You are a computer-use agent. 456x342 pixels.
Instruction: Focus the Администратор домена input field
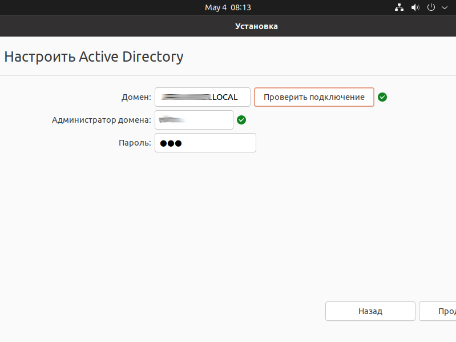coord(194,120)
